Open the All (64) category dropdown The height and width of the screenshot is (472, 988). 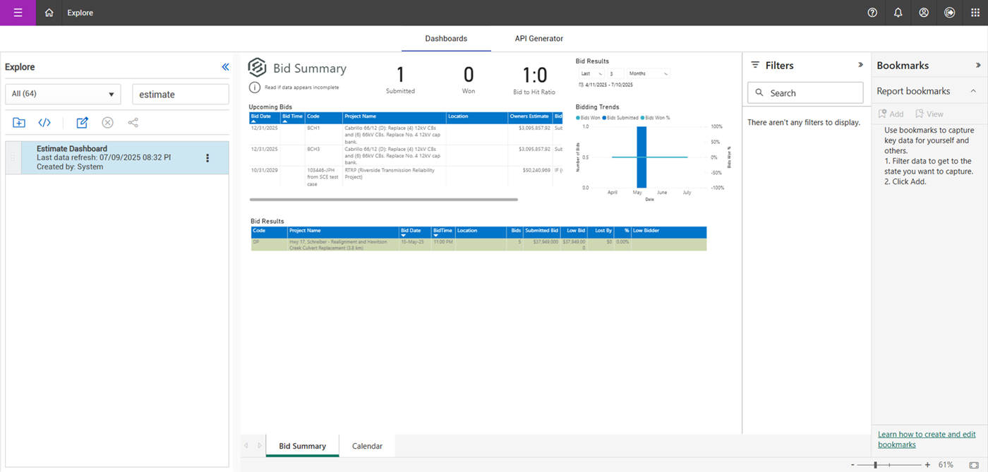pos(63,95)
